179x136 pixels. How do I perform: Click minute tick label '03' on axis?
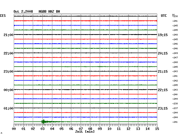[42, 129]
